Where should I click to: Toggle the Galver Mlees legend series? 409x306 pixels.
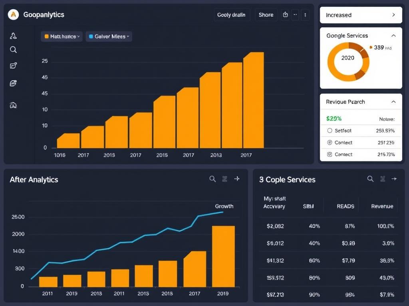coord(107,36)
